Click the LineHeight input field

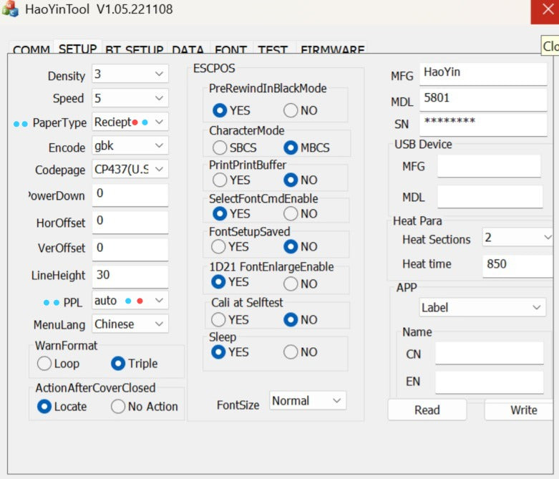pyautogui.click(x=130, y=276)
